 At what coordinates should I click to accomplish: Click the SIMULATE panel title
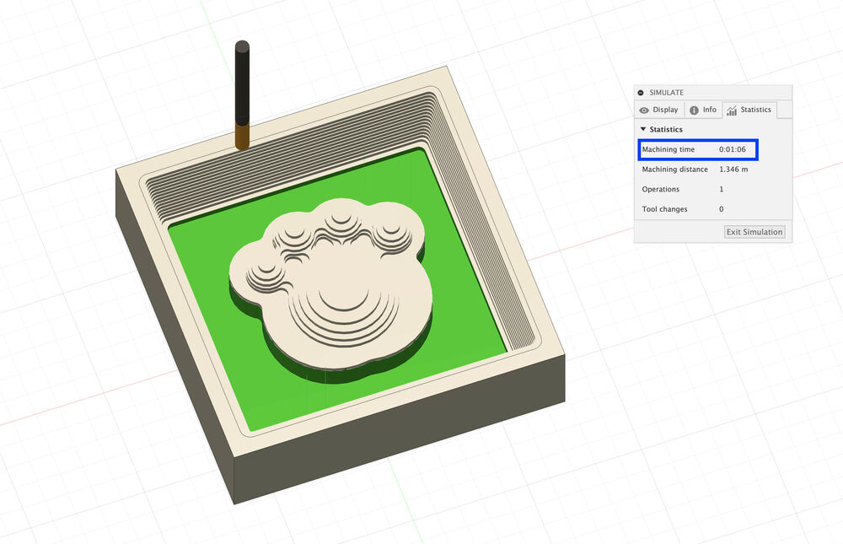click(667, 93)
